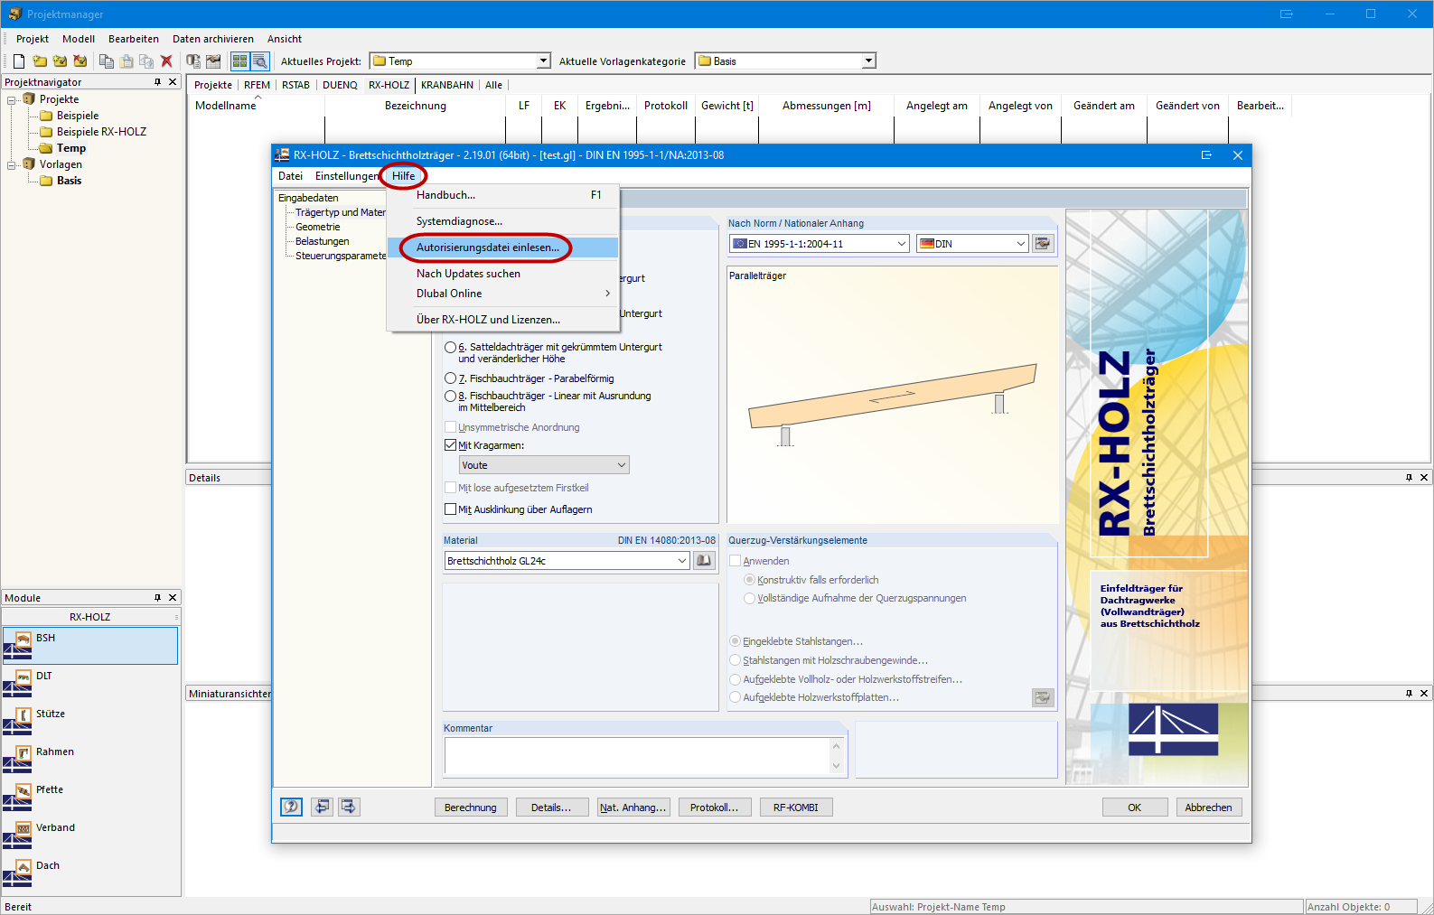Close the Module panel
Viewport: 1434px width, 915px height.
173,598
